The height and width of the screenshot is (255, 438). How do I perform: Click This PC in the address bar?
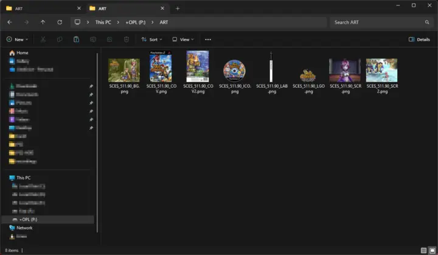(x=103, y=22)
